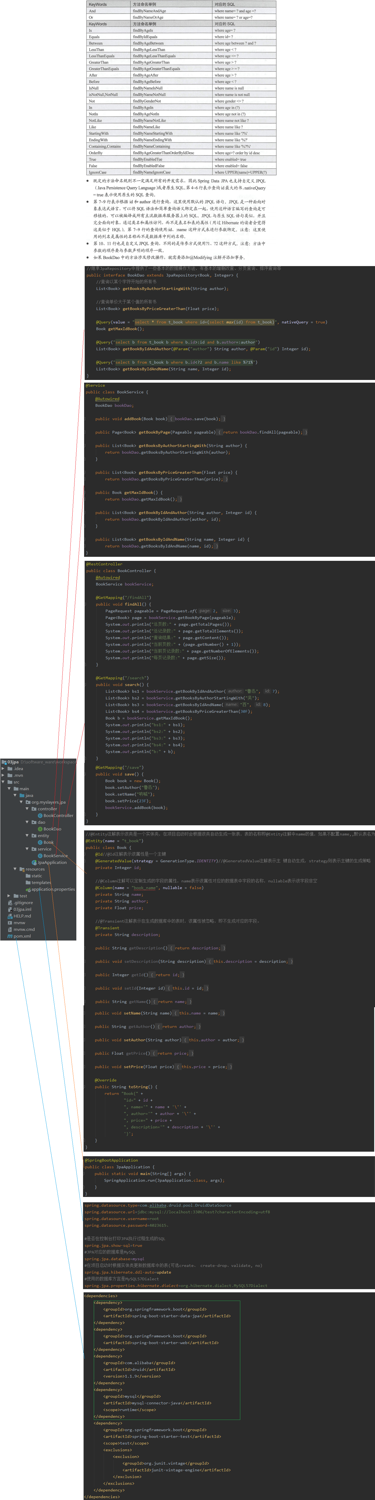Viewport: 375px width, 1500px height.
Task: Click the Markdown icon beside HELP.md
Action: (10, 916)
